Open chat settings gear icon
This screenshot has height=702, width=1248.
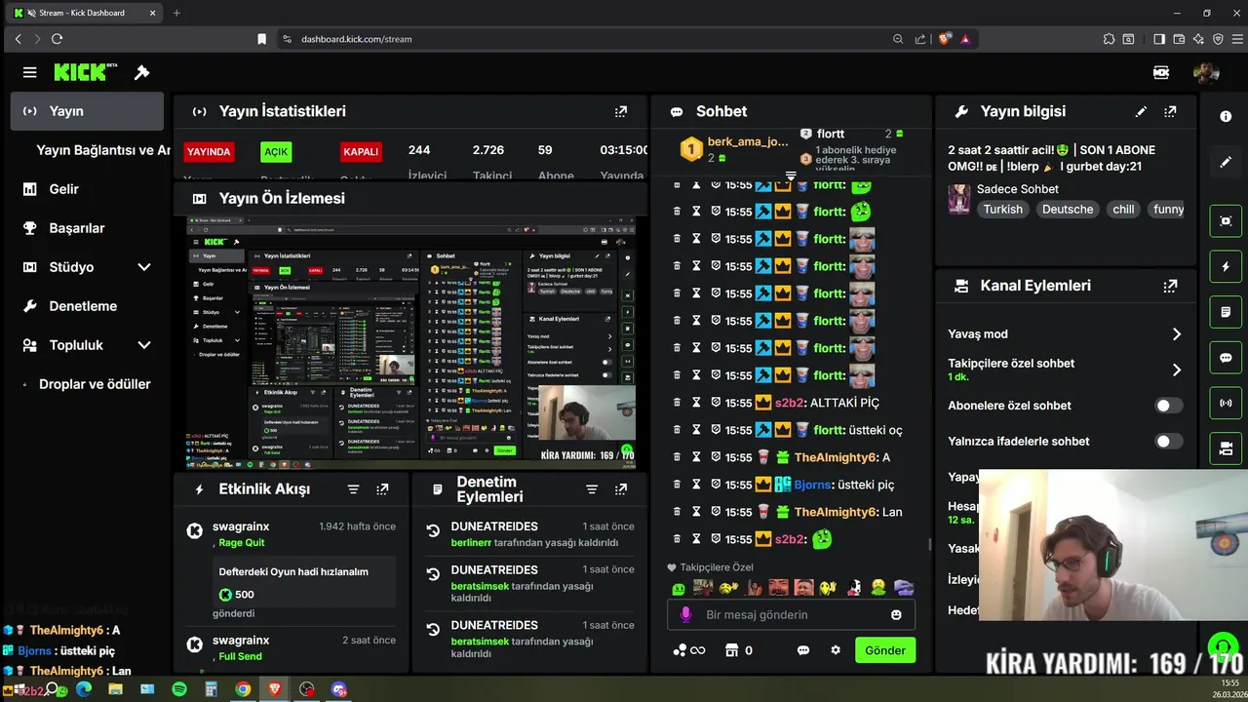pos(836,650)
